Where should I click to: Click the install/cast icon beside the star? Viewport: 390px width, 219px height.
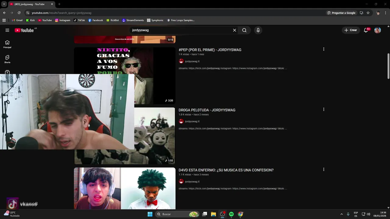[x=361, y=13]
